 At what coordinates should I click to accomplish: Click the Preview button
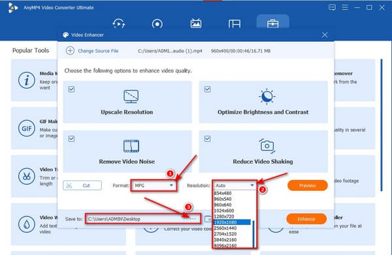point(308,186)
